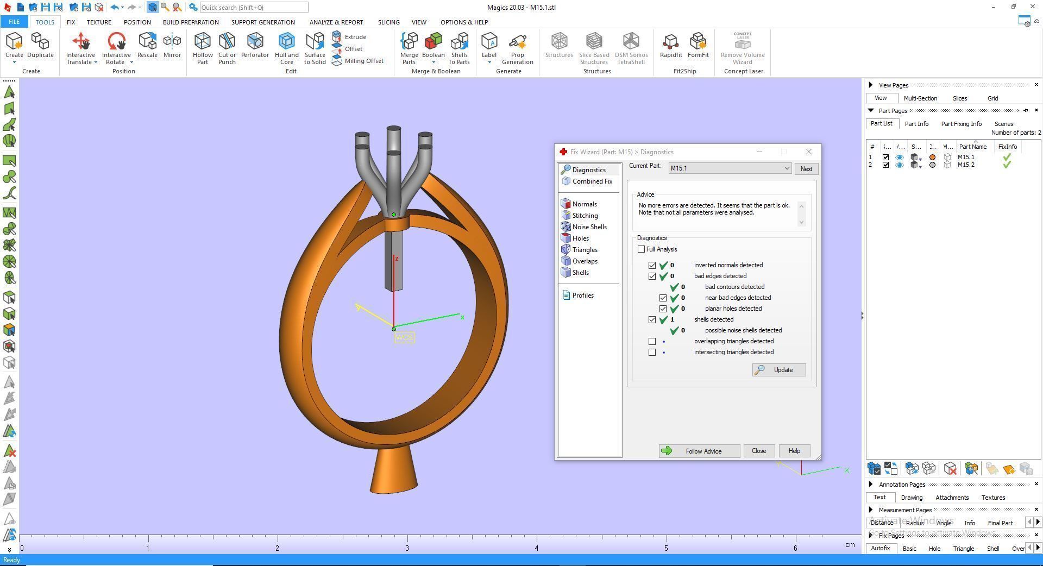Toggle near bad edges checkbox
Viewport: 1043px width, 566px height.
pos(663,298)
